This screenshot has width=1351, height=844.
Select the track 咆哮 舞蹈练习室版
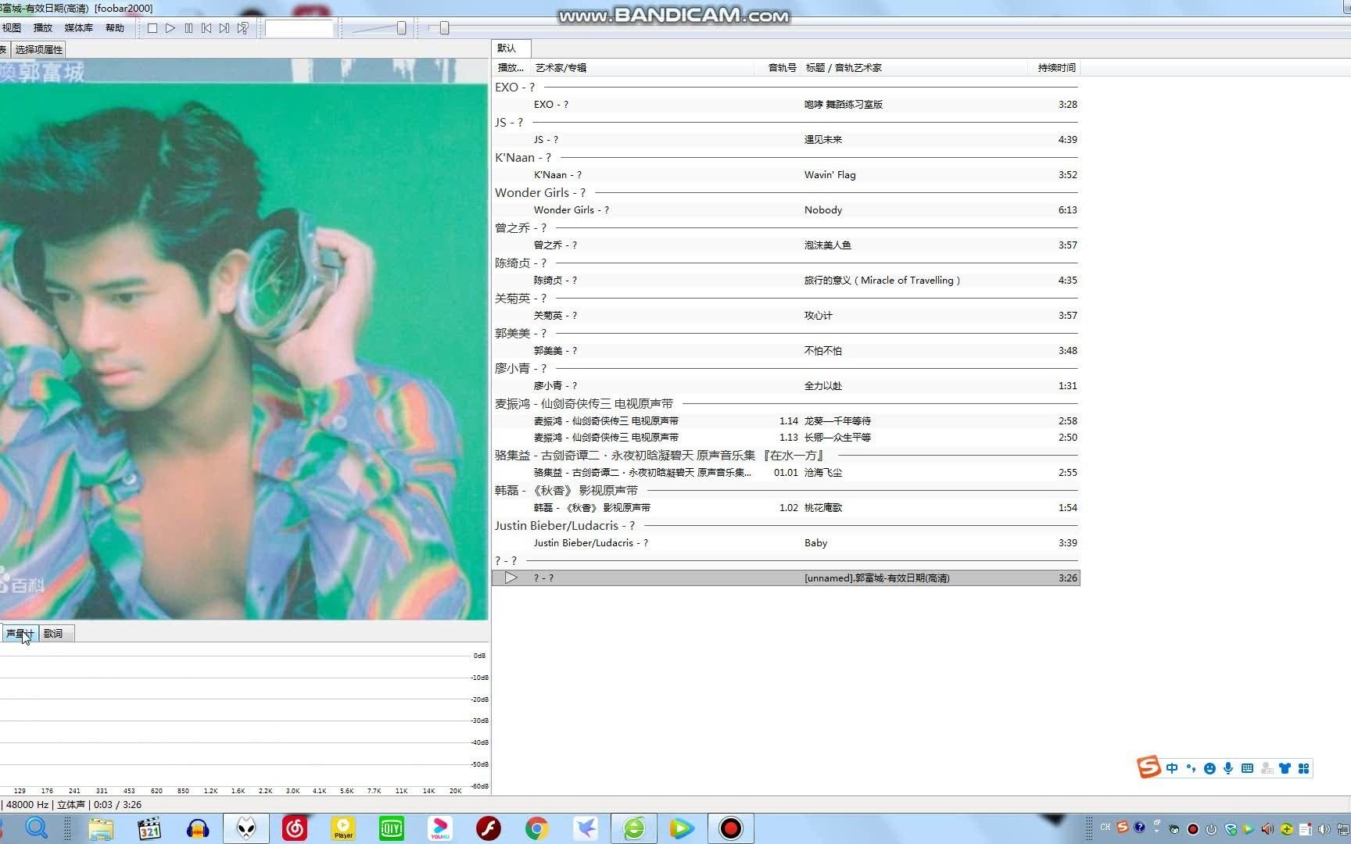tap(786, 105)
